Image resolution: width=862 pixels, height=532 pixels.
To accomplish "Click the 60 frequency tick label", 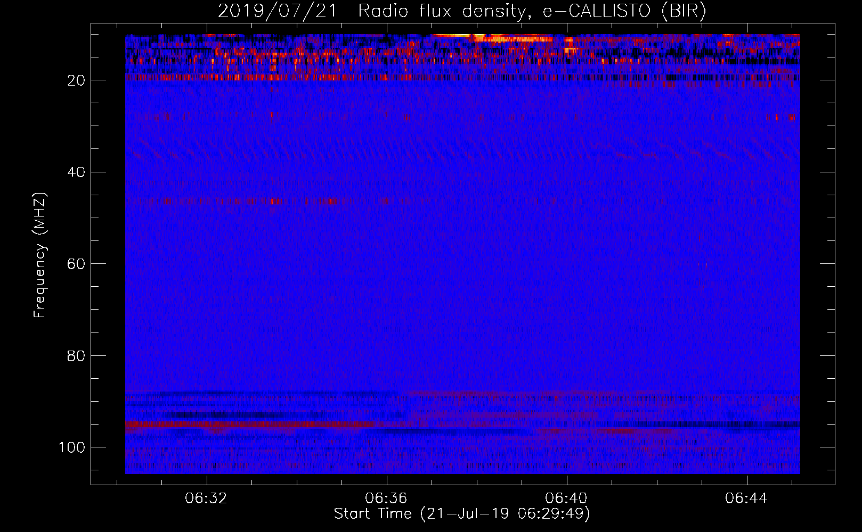I will [x=77, y=264].
